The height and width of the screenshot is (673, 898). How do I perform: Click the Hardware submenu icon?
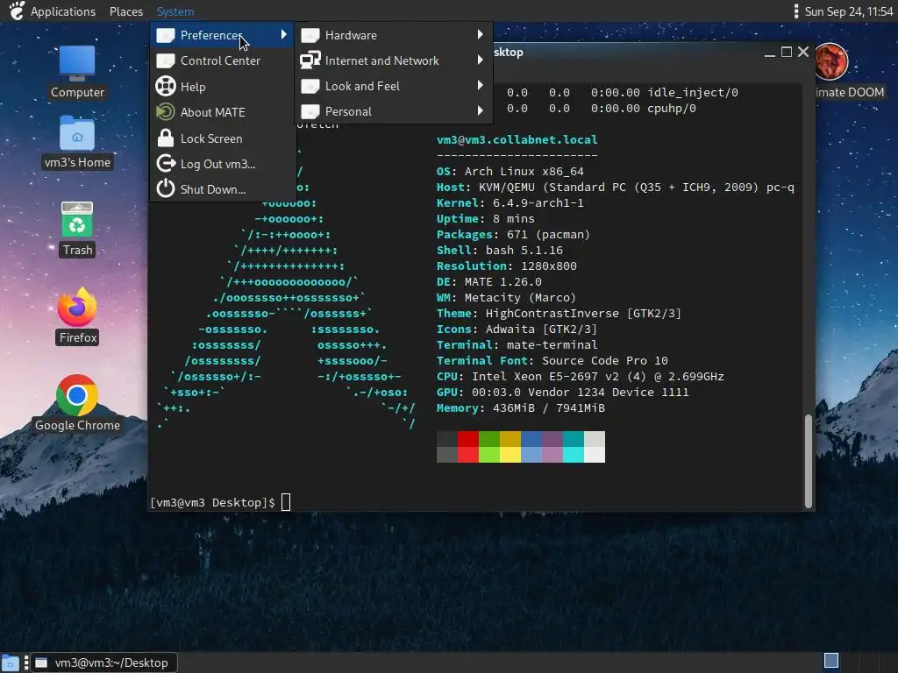point(310,35)
